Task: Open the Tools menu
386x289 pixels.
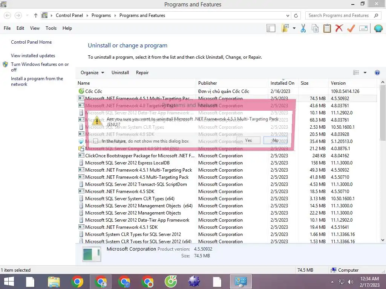Action: point(51,28)
